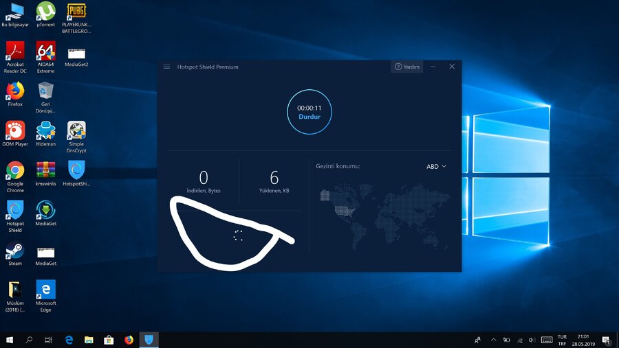This screenshot has width=619, height=348.
Task: Select the Geri Dönüşüm recycle bin icon
Action: [x=46, y=97]
